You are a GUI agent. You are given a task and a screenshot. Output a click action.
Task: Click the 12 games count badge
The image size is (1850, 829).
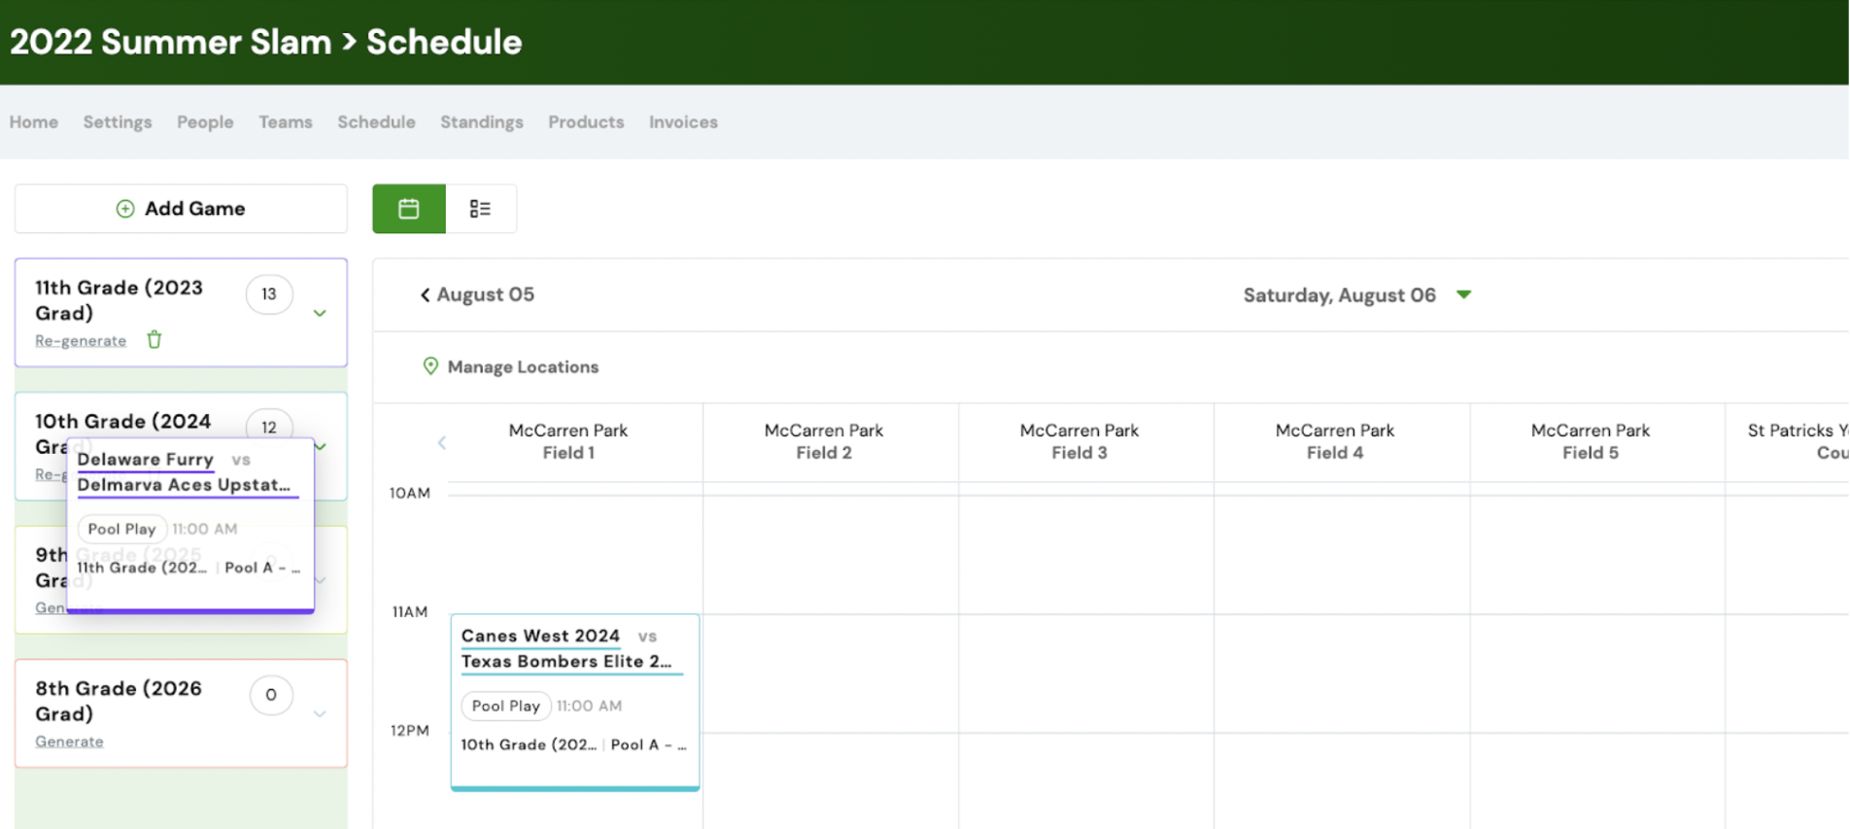269,426
